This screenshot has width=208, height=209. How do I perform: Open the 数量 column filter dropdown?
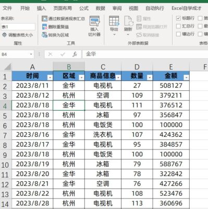pyautogui.click(x=150, y=77)
